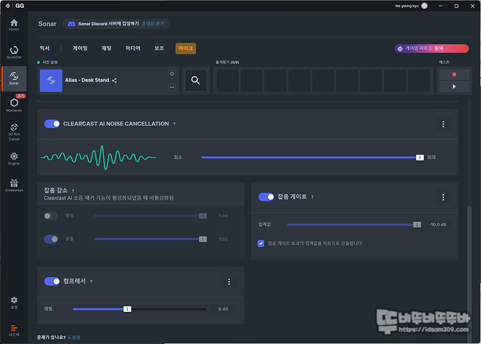Switch to the 게이밍 tab
This screenshot has width=481, height=344.
pos(80,48)
